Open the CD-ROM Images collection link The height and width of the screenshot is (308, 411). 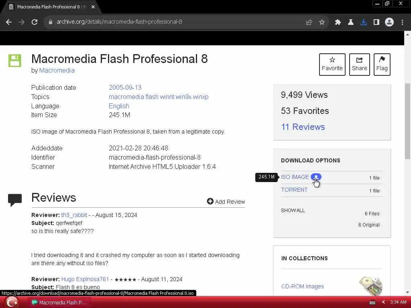pyautogui.click(x=302, y=286)
